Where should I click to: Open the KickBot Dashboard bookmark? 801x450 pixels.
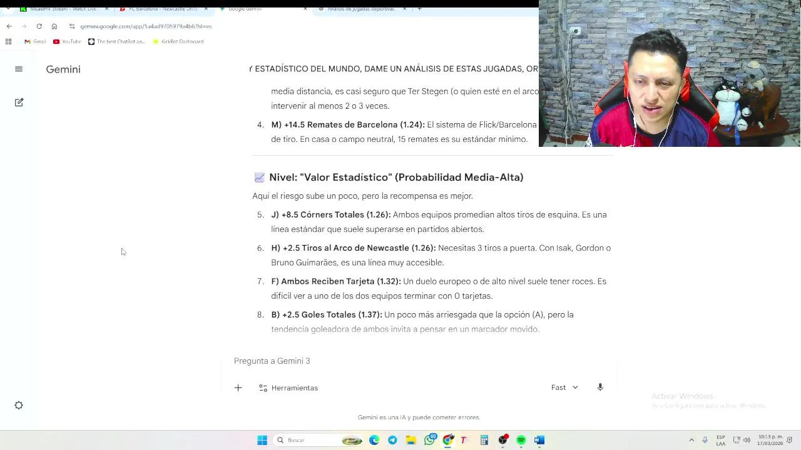[x=178, y=41]
